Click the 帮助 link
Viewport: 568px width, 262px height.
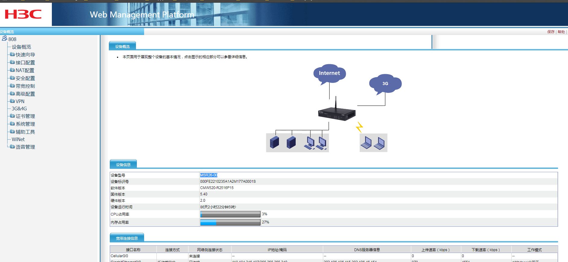point(561,32)
